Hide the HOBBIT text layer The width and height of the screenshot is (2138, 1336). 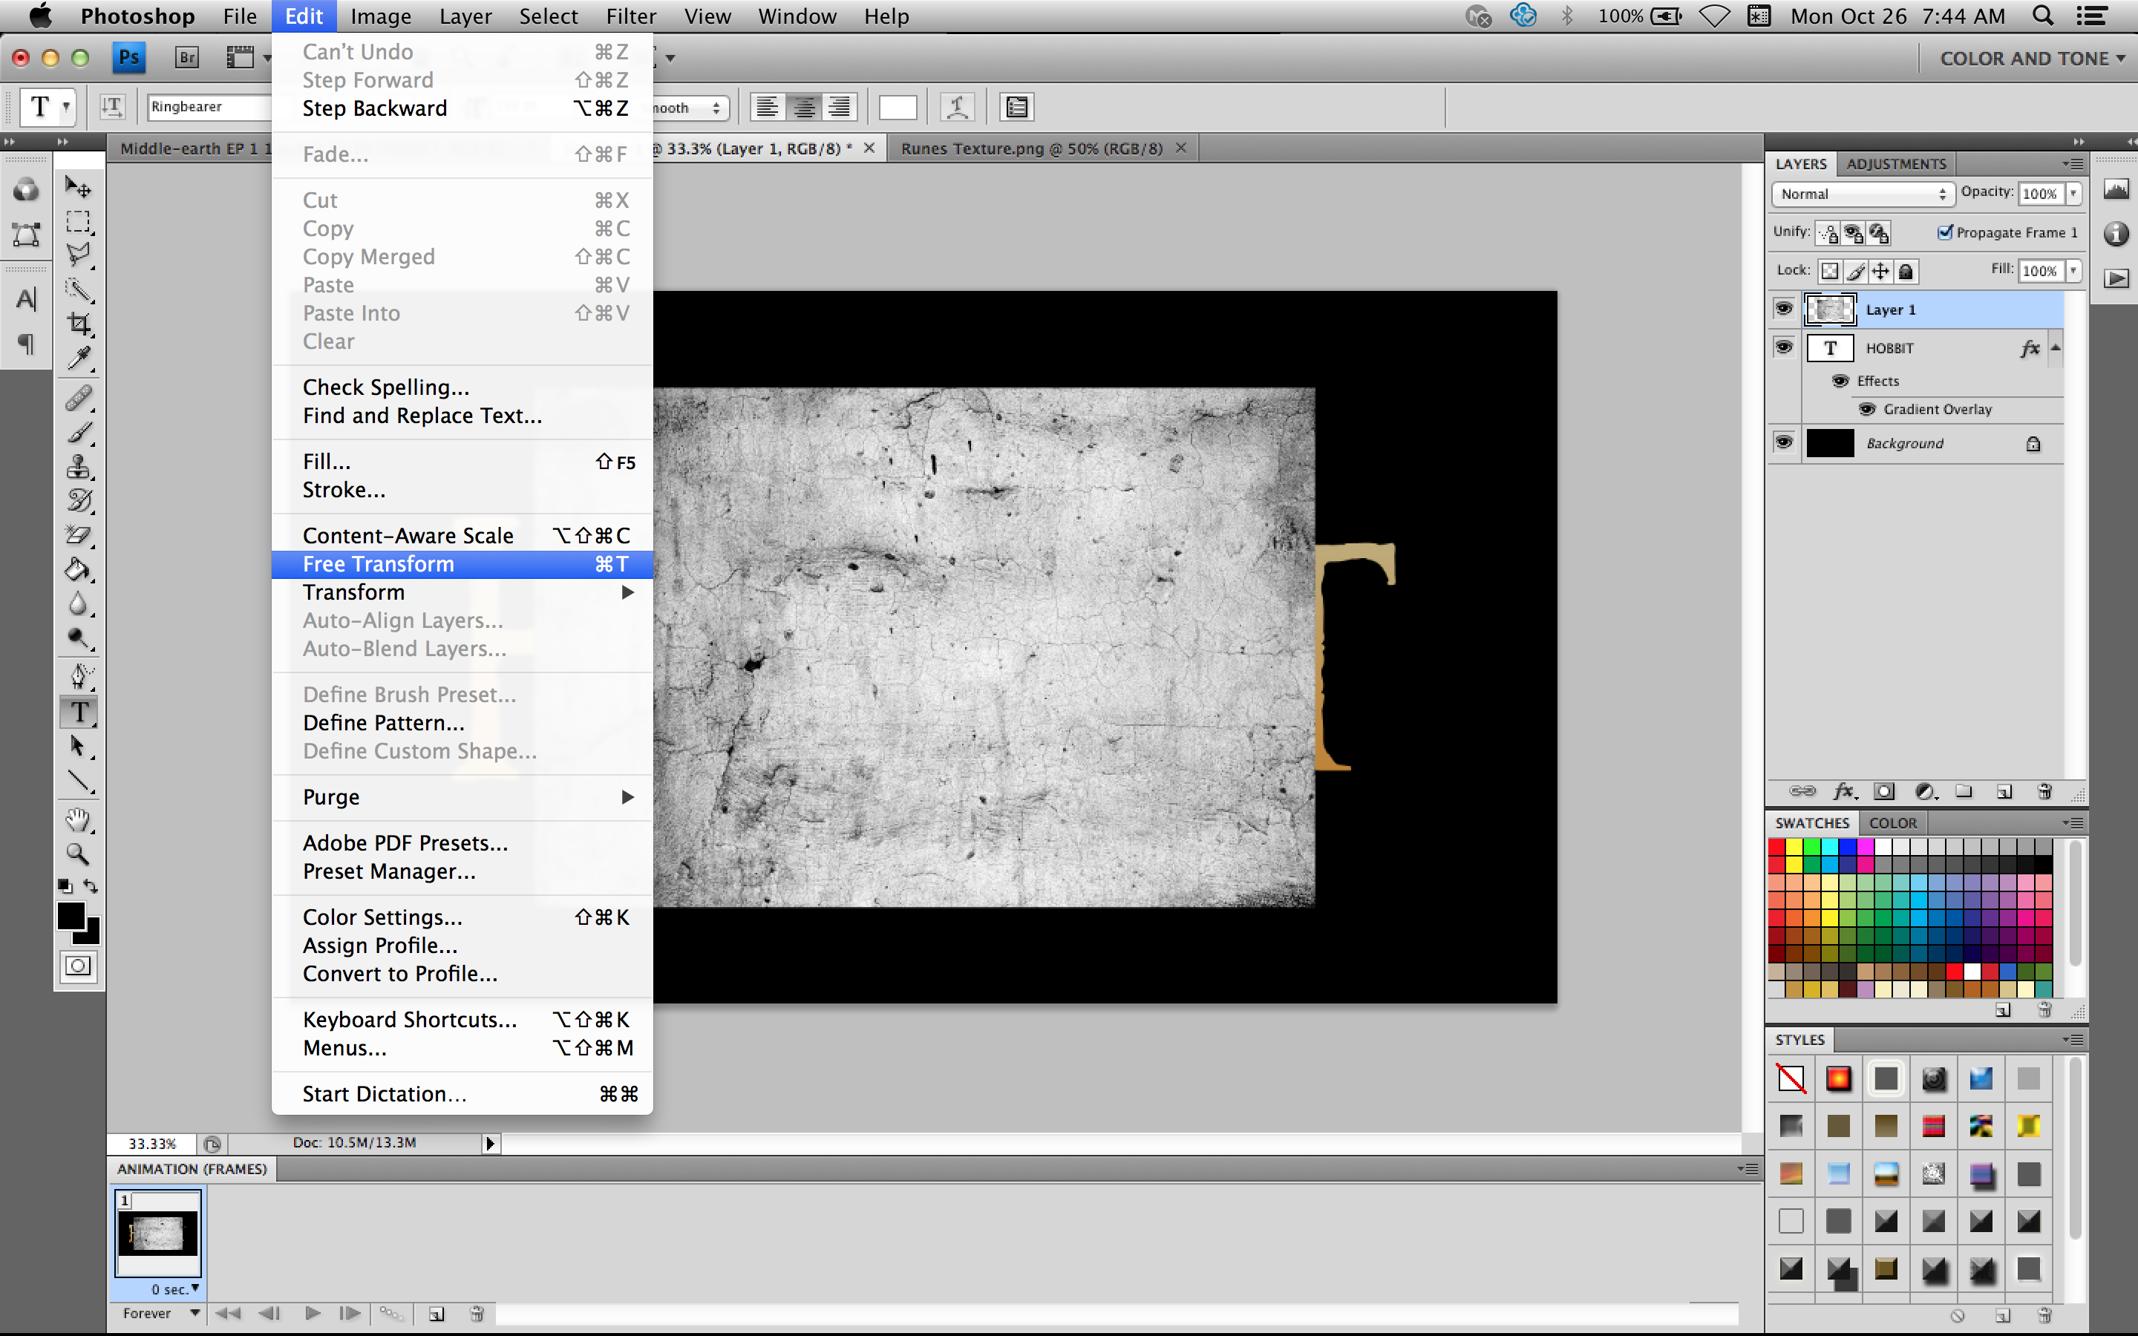point(1783,347)
